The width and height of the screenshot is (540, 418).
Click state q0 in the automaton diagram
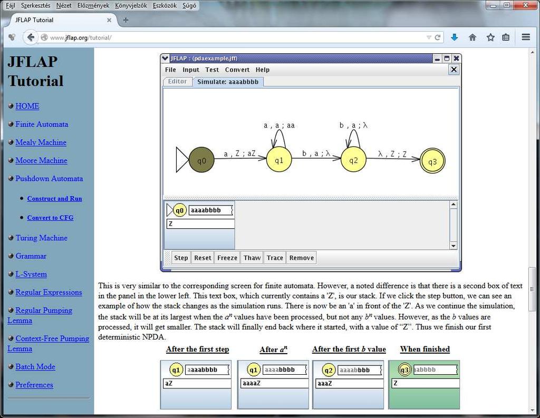click(x=201, y=160)
